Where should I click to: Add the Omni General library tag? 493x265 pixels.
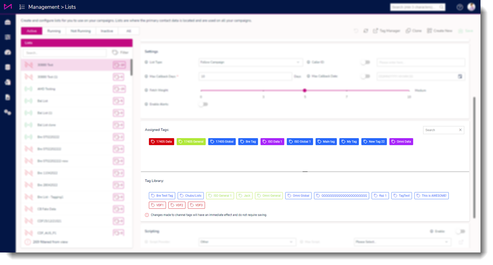(269, 196)
